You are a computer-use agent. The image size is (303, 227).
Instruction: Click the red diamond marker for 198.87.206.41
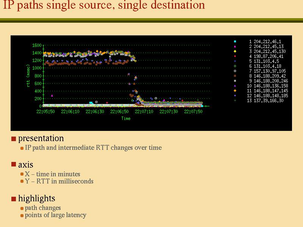pyautogui.click(x=235, y=56)
